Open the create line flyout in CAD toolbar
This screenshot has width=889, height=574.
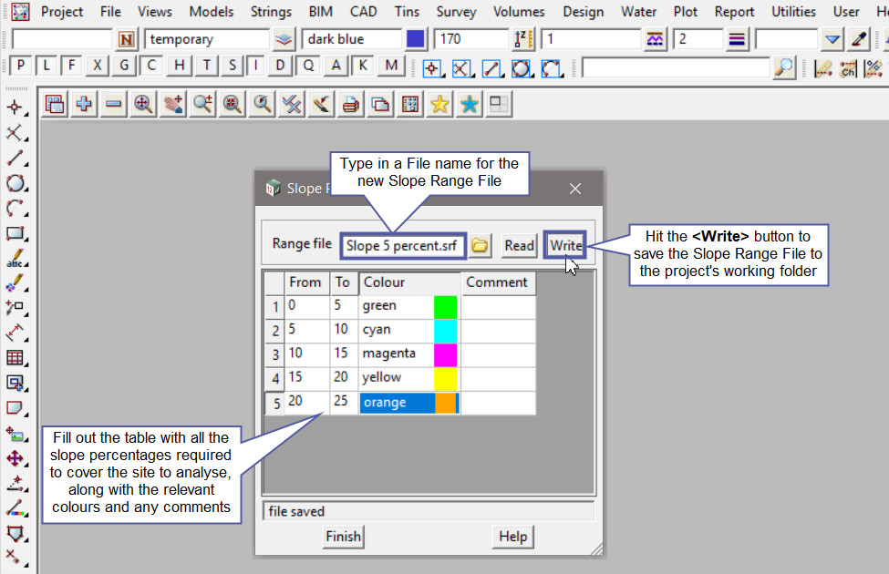coord(492,68)
